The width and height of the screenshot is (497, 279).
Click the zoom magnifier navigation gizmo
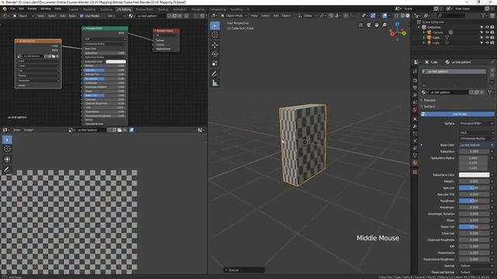click(384, 25)
